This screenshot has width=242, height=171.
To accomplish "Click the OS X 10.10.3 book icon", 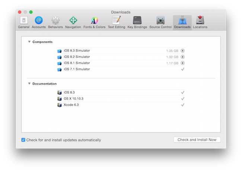I will [x=60, y=99].
